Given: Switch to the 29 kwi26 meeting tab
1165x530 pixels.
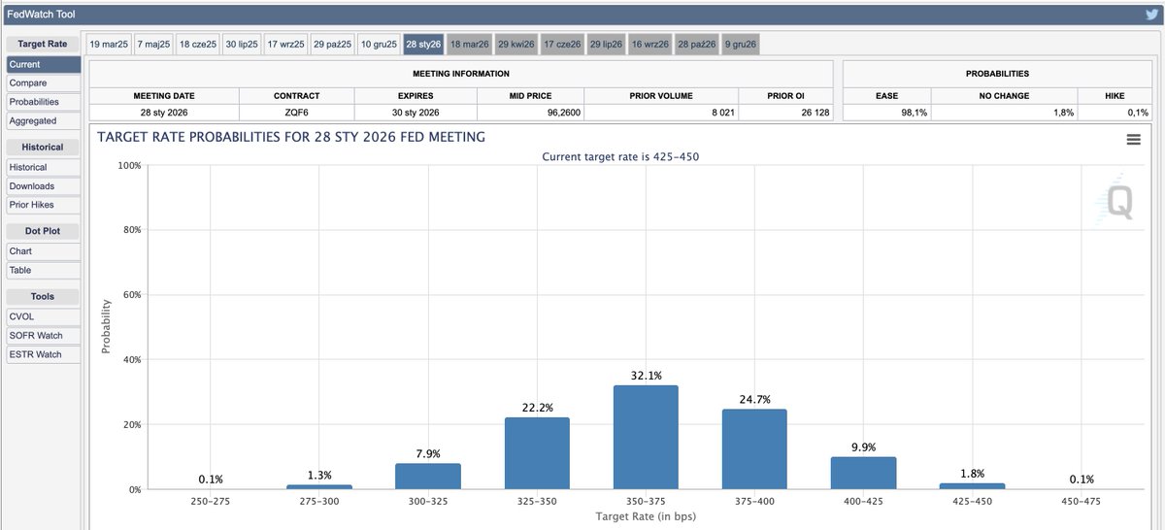Looking at the screenshot, I should 516,45.
